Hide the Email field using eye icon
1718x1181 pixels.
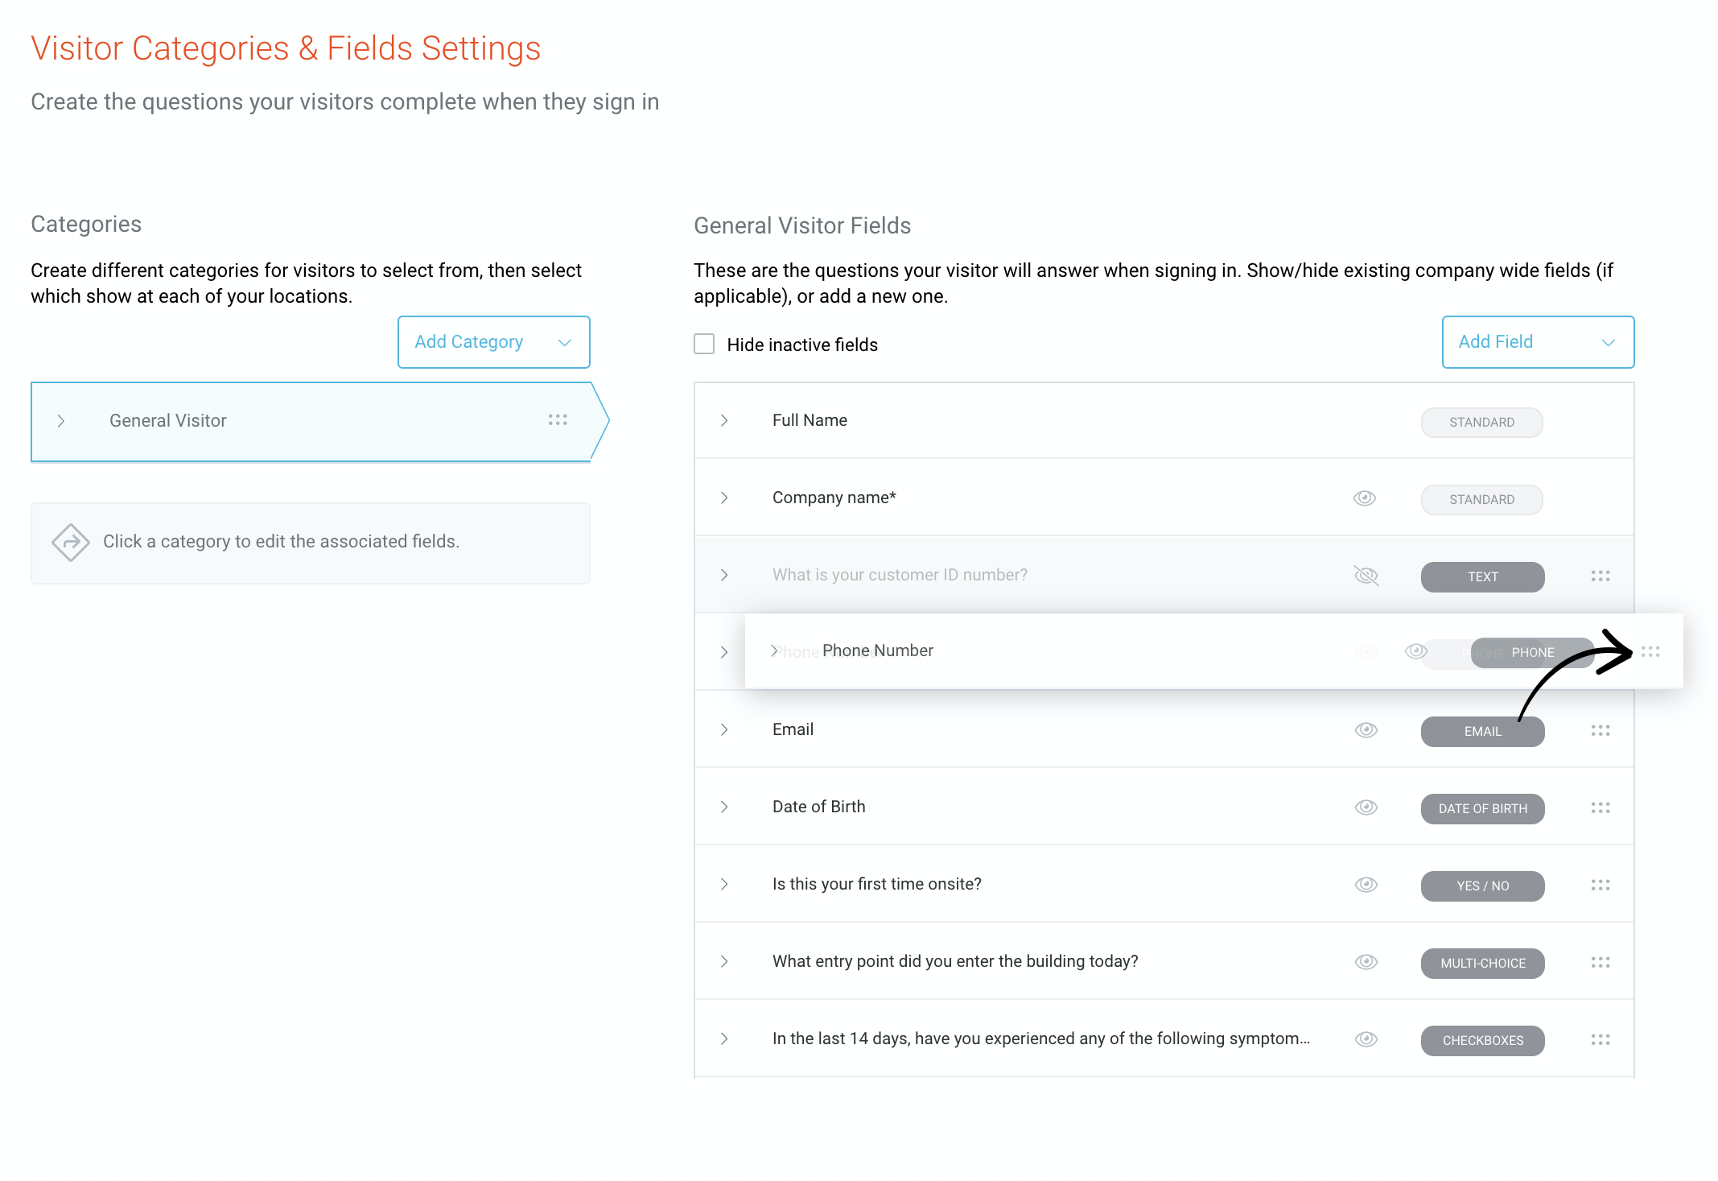[x=1366, y=730]
